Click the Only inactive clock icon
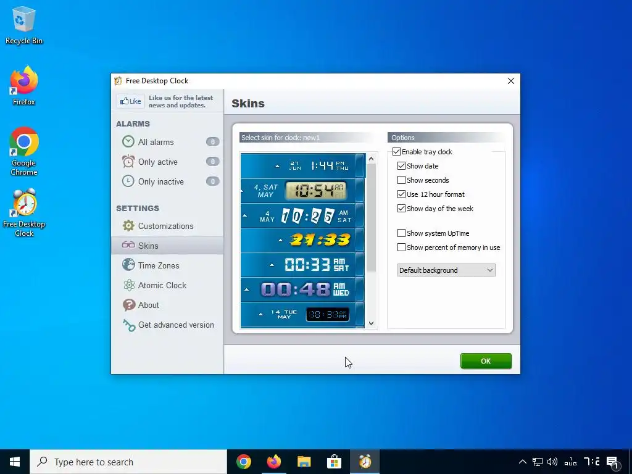This screenshot has height=474, width=632. (128, 181)
